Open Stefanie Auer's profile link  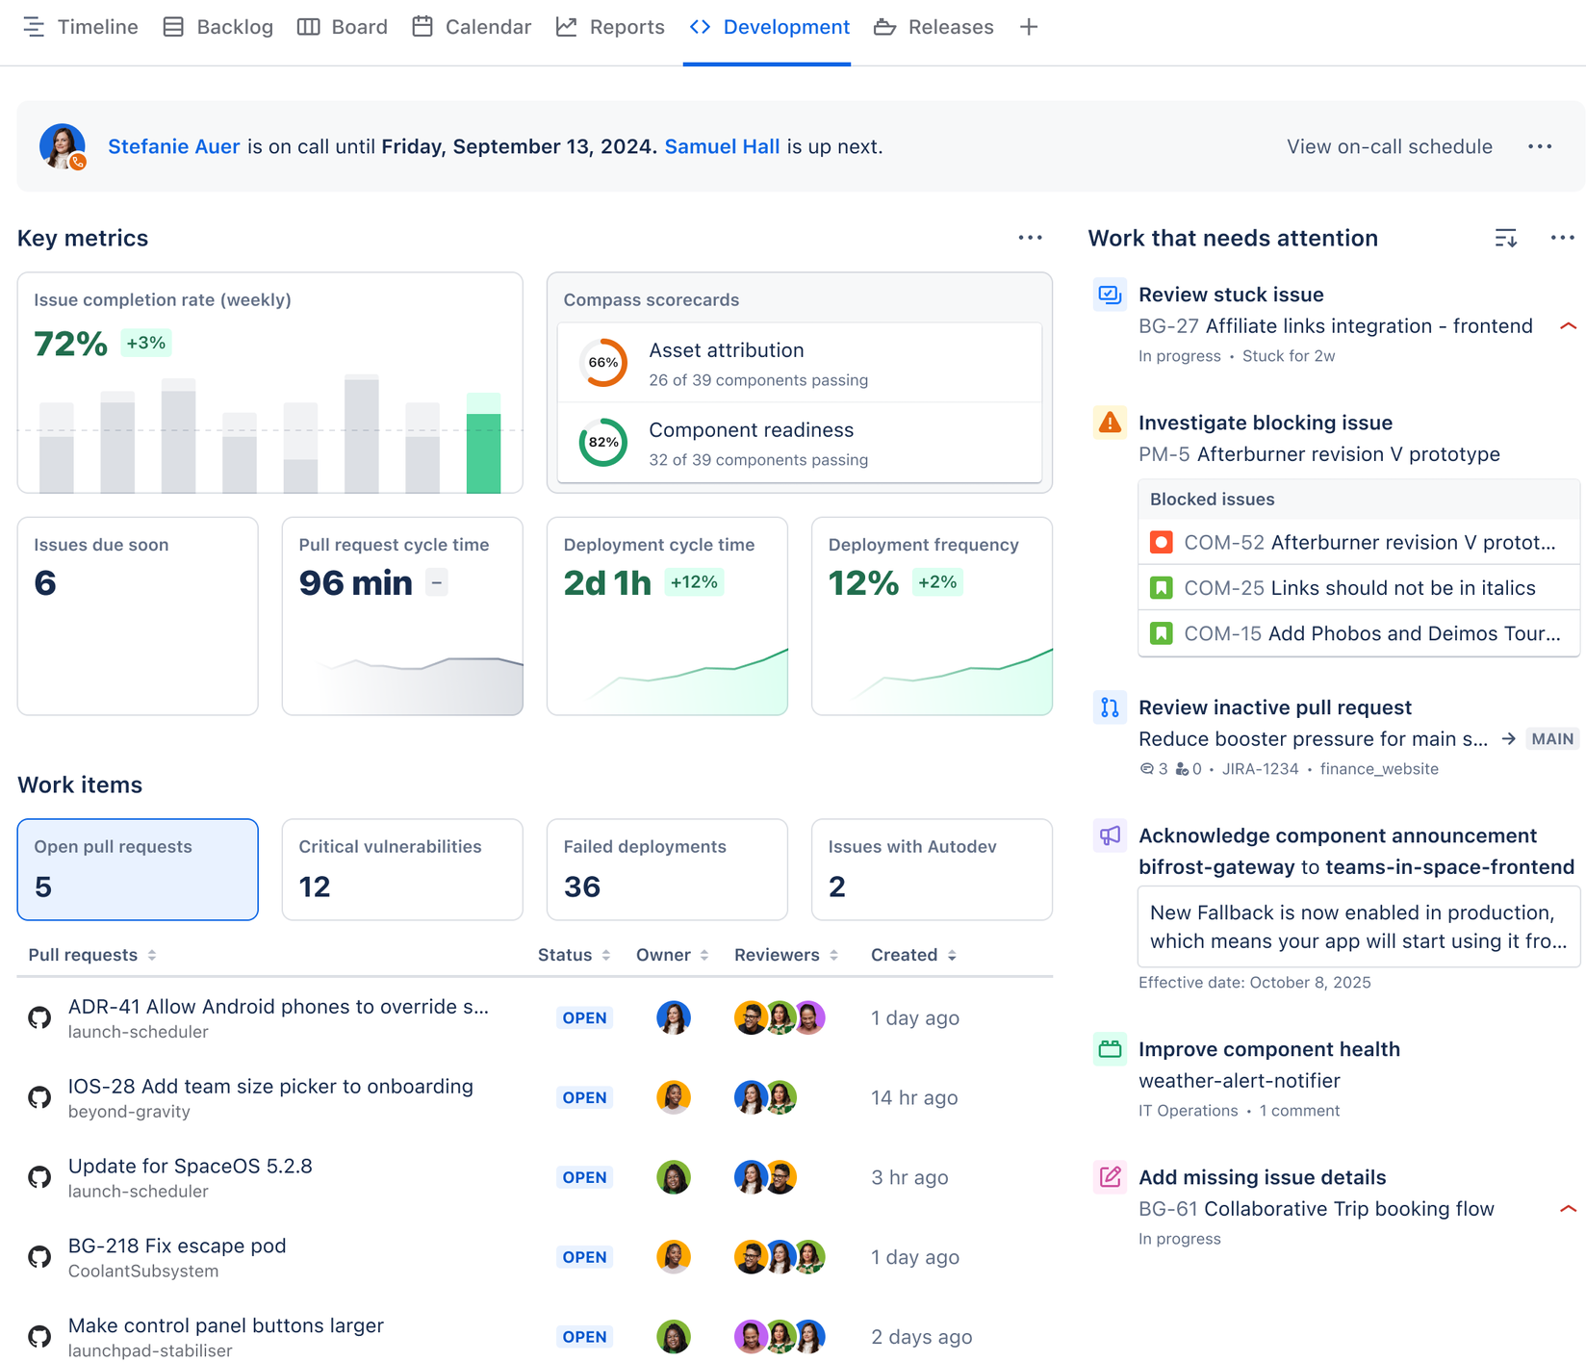click(173, 146)
